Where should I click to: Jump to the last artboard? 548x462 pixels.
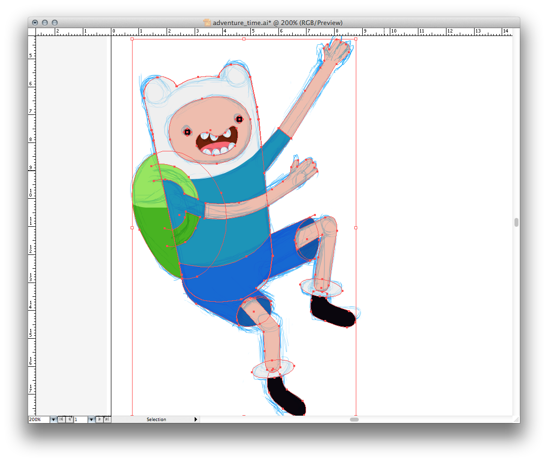point(107,420)
